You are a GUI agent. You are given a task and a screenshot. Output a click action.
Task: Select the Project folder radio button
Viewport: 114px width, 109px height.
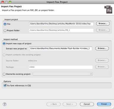(x=5, y=31)
